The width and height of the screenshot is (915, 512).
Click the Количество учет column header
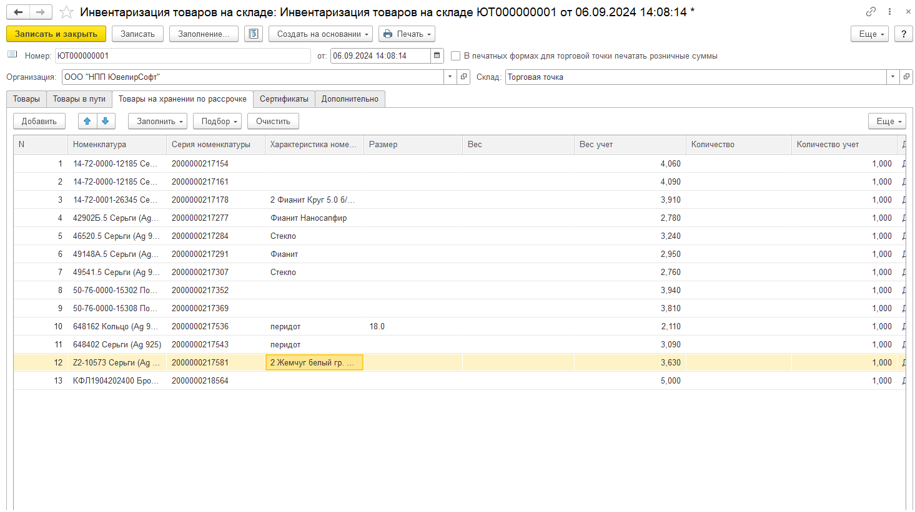tap(844, 144)
